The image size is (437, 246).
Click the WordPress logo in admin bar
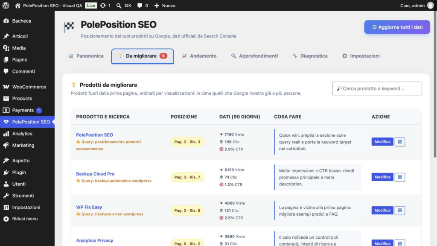pyautogui.click(x=6, y=5)
